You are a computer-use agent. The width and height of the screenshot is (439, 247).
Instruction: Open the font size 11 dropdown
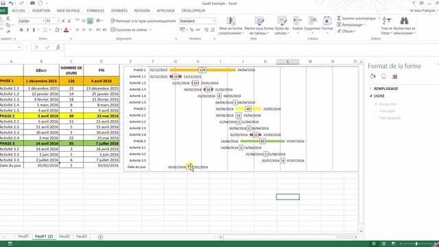tap(58, 21)
